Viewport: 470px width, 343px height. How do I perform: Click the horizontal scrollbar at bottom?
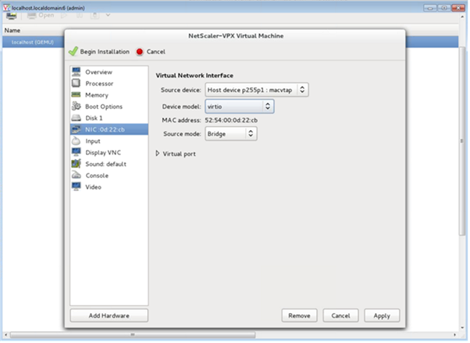(132, 334)
